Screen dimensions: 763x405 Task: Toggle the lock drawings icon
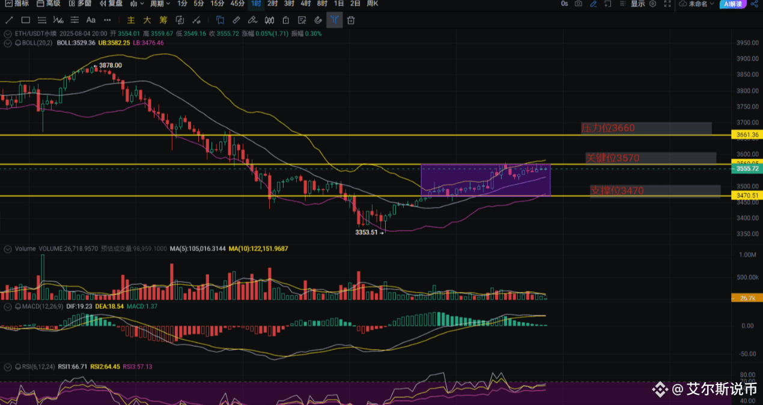pyautogui.click(x=285, y=20)
